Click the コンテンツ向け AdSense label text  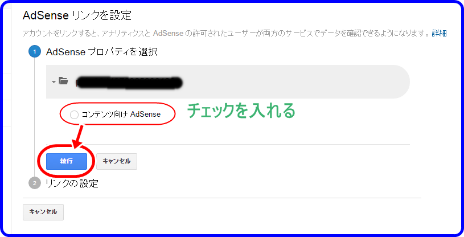click(121, 115)
